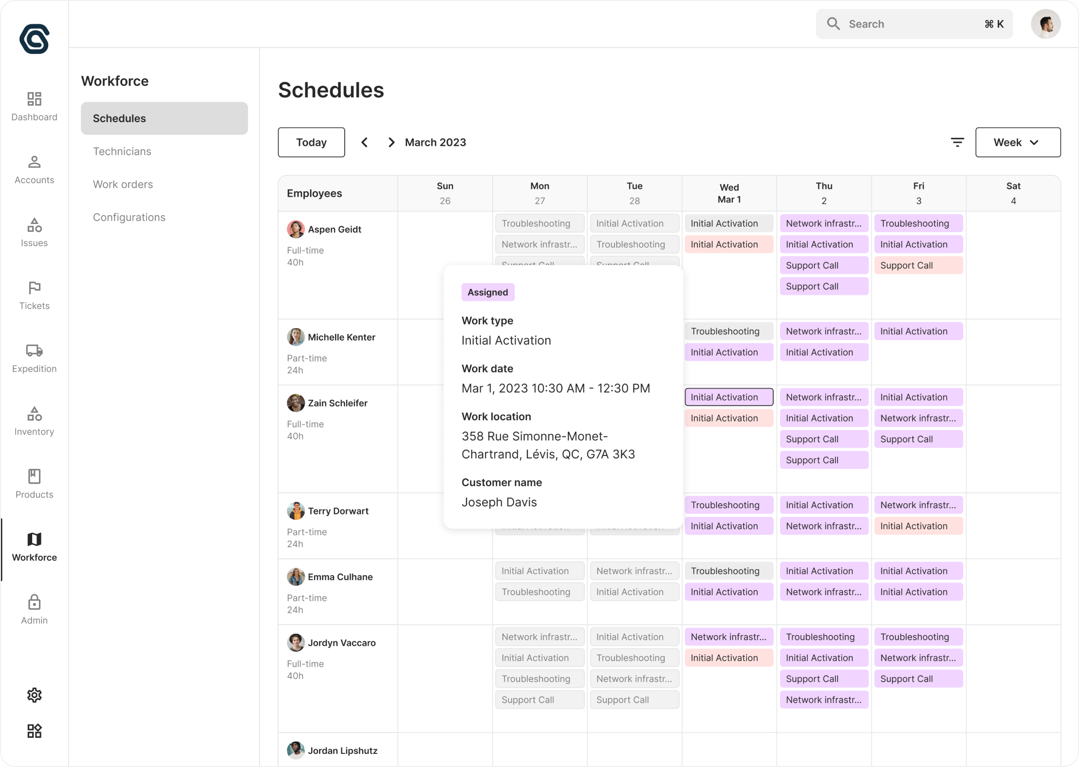This screenshot has width=1079, height=767.
Task: Open the Week view dropdown
Action: click(1018, 142)
